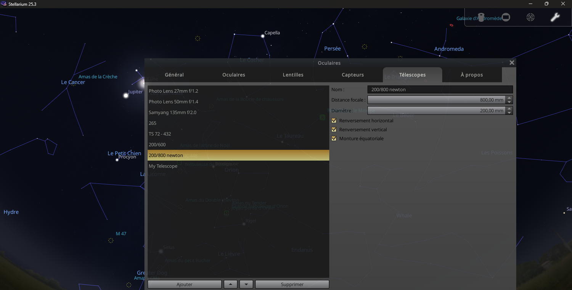This screenshot has height=290, width=572.
Task: Edit the Nom text field
Action: click(440, 89)
